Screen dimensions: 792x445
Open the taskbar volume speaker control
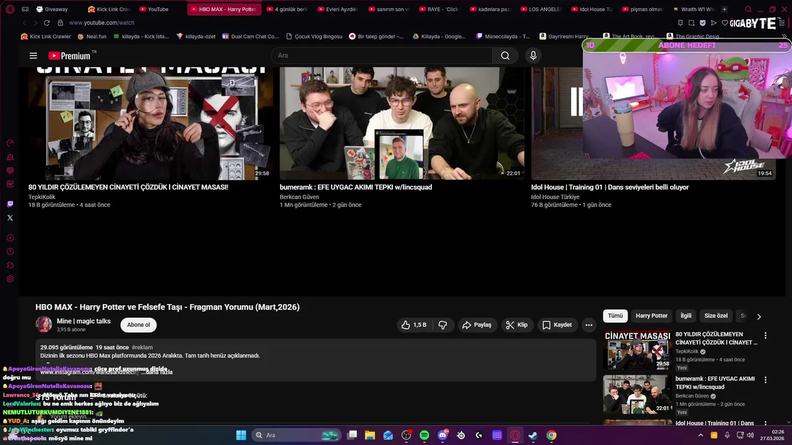click(750, 435)
